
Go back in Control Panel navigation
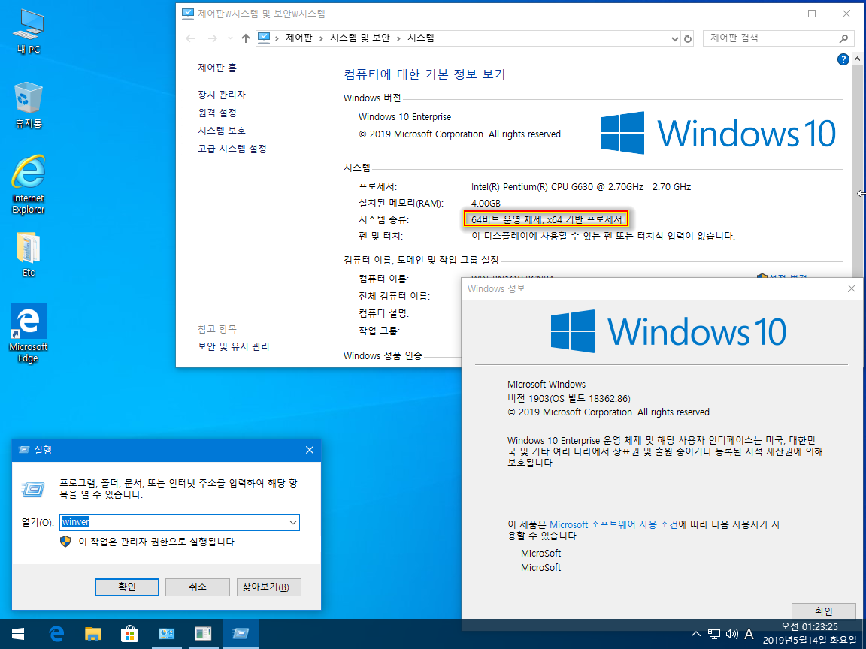[190, 38]
